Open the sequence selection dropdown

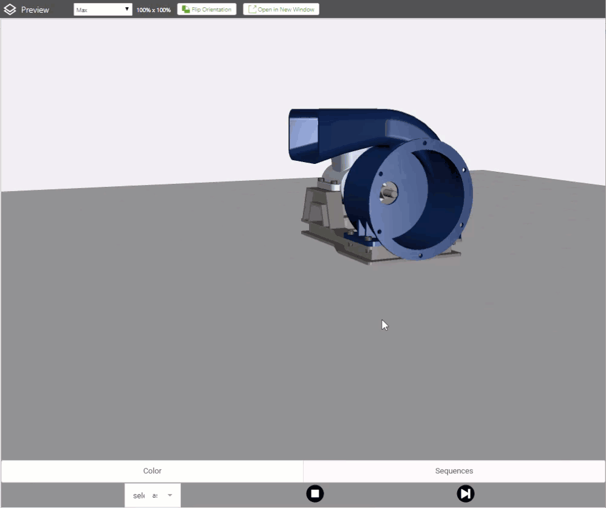coord(152,495)
